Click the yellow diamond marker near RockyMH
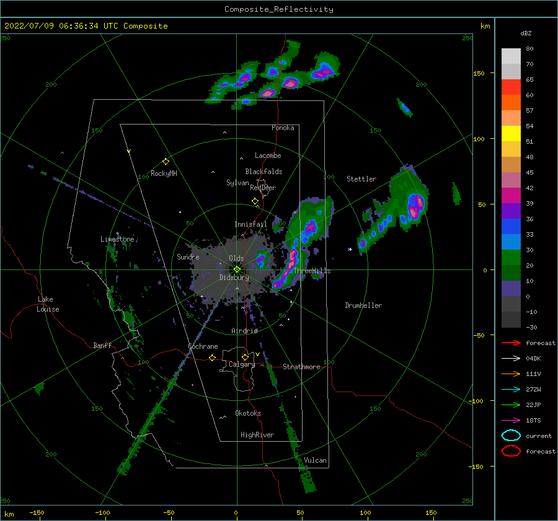 [x=166, y=162]
